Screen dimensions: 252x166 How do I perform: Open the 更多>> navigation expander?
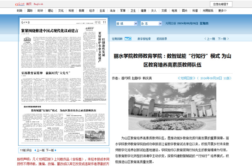222,10
